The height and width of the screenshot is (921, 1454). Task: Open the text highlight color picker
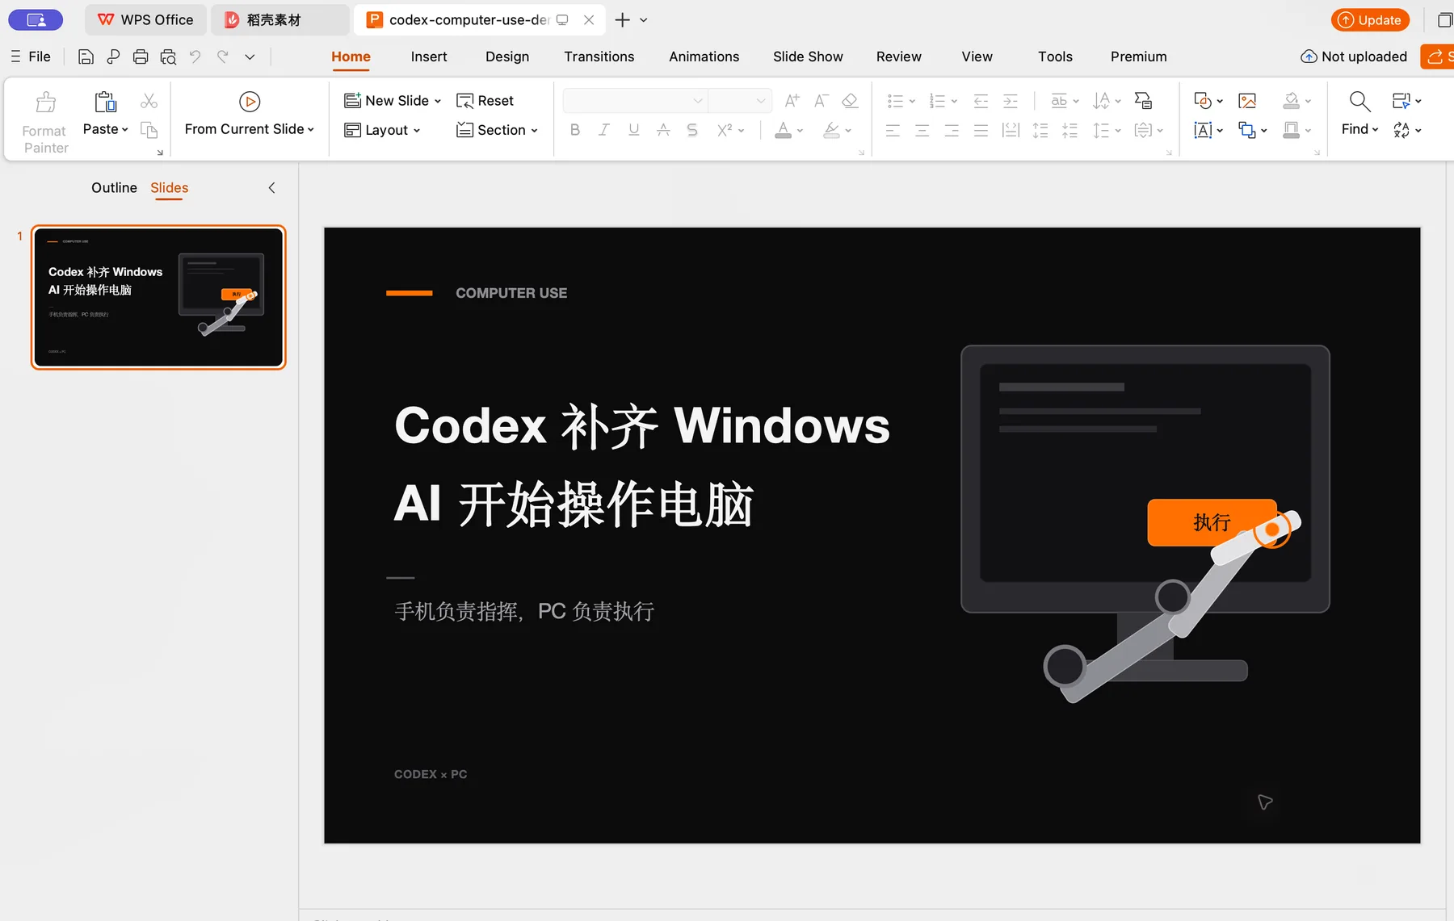848,130
